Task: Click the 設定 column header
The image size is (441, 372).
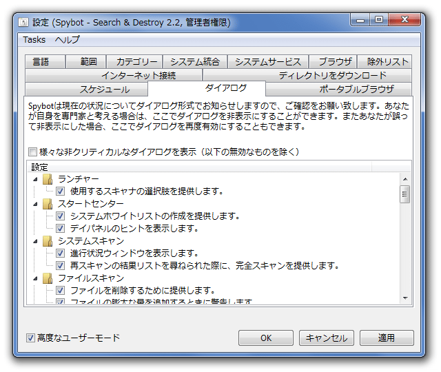Action: (200, 167)
